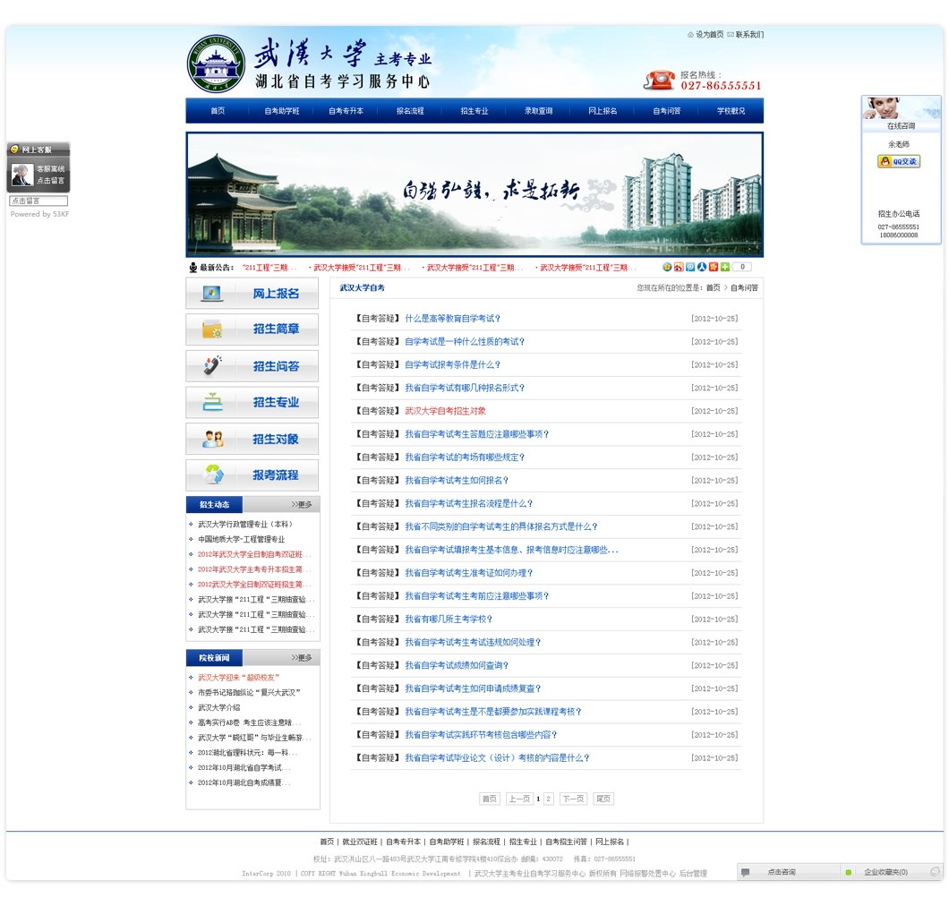The image size is (949, 906).
Task: Share the page to Sina Weibo
Action: click(679, 267)
